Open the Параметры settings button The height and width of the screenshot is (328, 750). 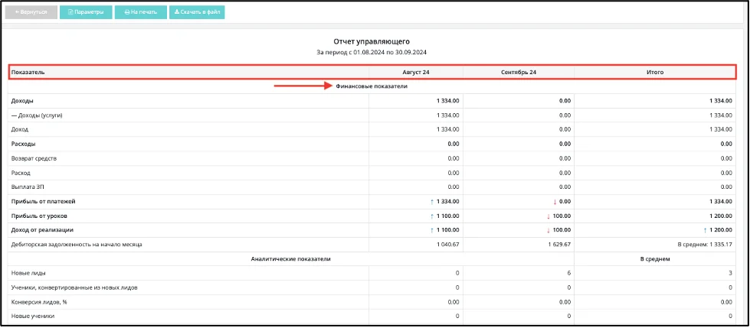click(86, 12)
